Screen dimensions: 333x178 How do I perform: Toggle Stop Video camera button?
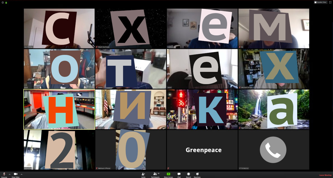15,174
